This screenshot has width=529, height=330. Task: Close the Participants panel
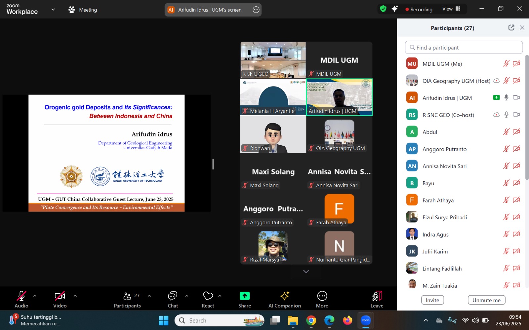(x=522, y=28)
